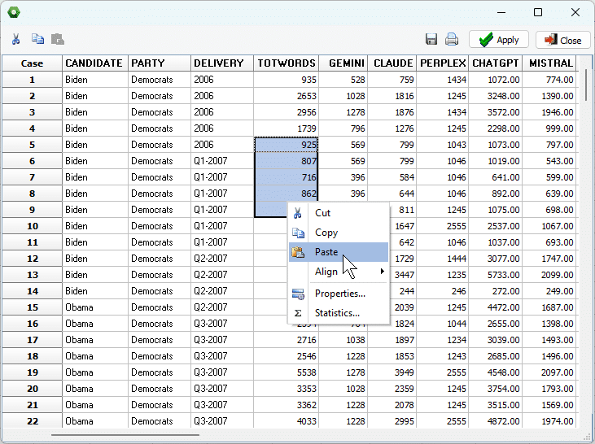Click the Print icon in toolbar
The image size is (595, 444).
[x=452, y=39]
